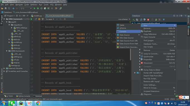Choose Table in the New submenu

point(128,25)
